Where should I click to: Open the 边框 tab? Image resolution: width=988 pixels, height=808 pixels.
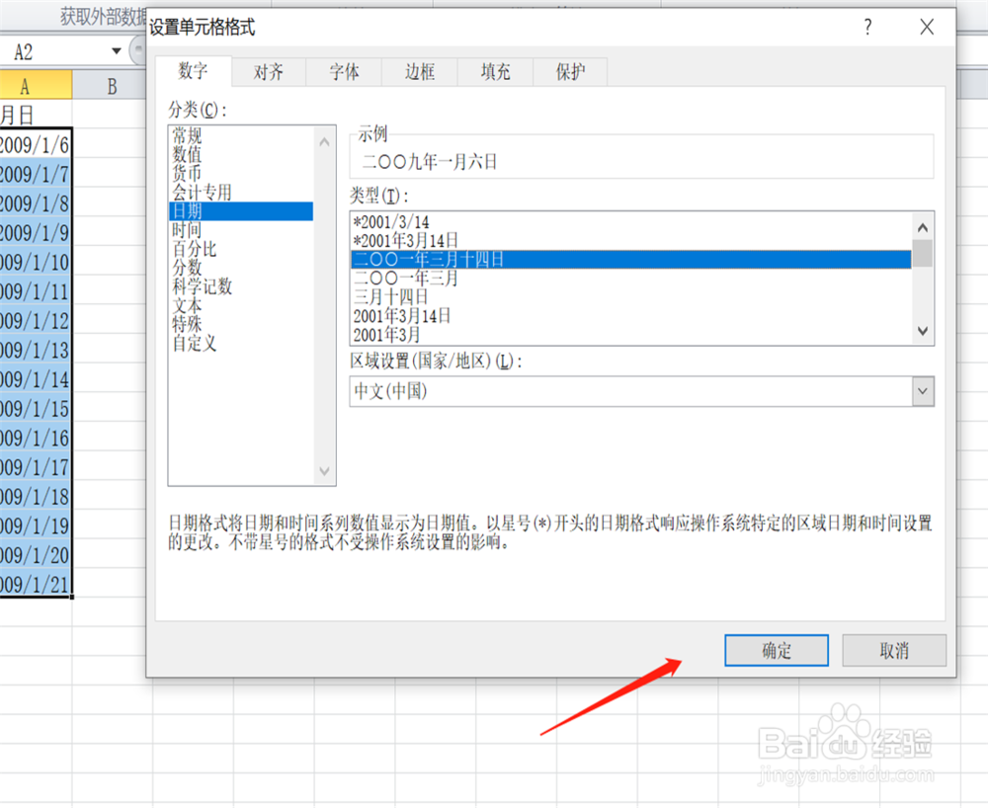[x=420, y=72]
